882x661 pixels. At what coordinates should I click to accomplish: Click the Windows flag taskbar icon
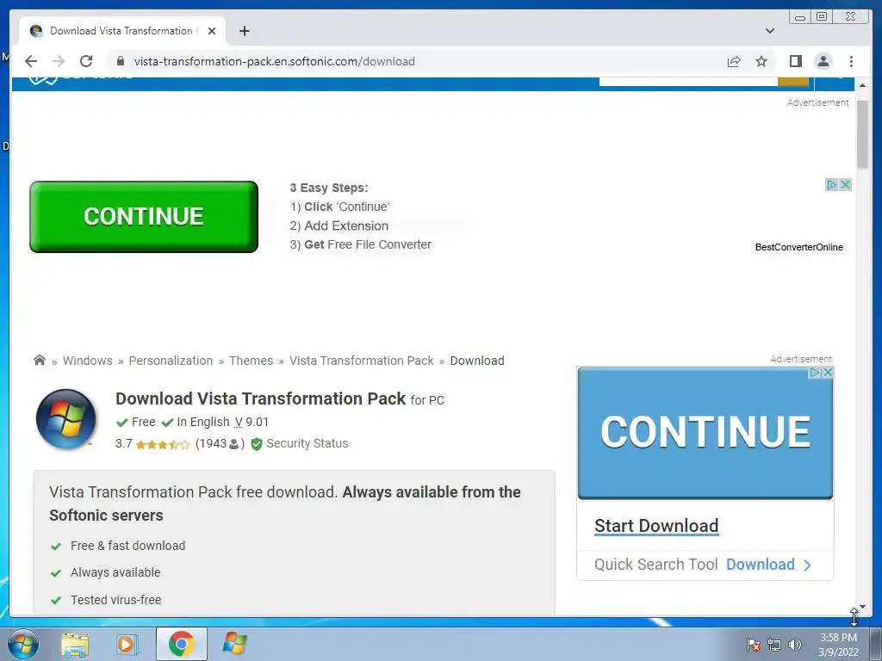point(234,644)
